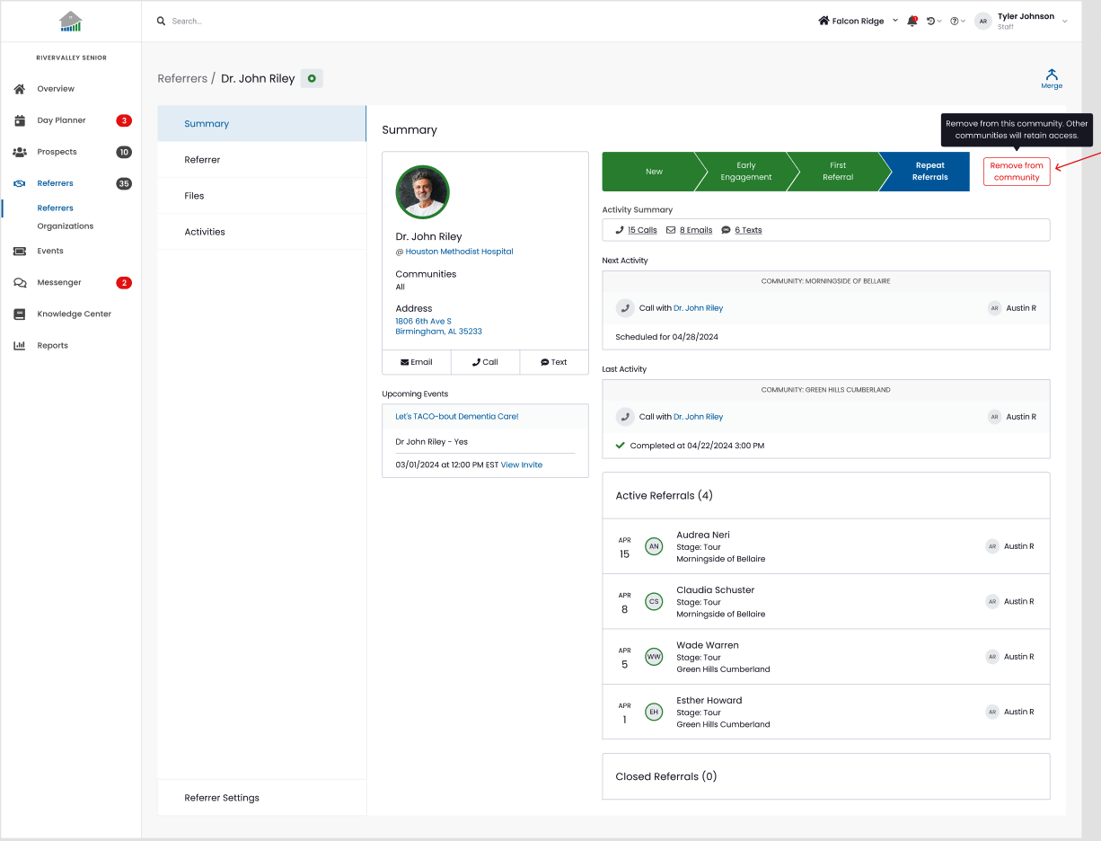
Task: Click the Events icon in sidebar
Action: tap(20, 252)
